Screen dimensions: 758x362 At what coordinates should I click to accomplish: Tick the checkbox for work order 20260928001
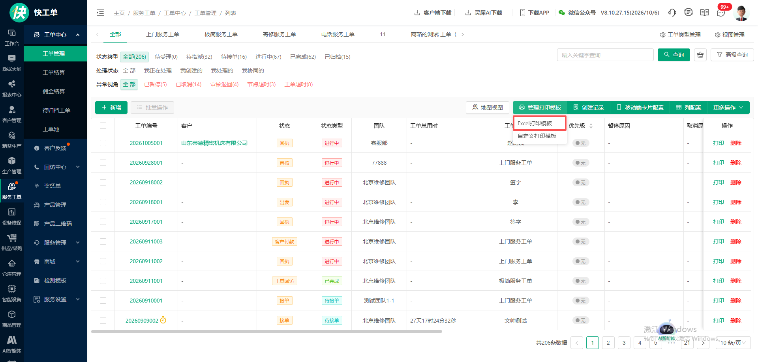click(x=103, y=163)
